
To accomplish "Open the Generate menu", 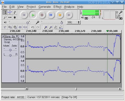I will pyautogui.click(x=45, y=7).
